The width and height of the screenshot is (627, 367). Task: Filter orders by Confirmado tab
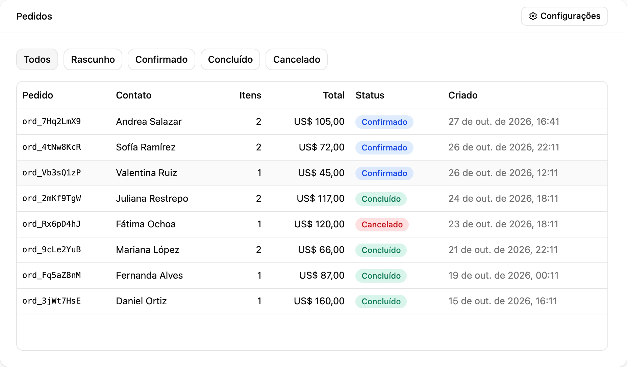tap(161, 59)
